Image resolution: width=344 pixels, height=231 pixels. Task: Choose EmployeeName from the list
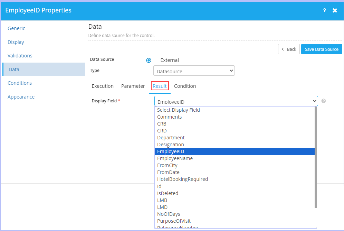coord(235,158)
